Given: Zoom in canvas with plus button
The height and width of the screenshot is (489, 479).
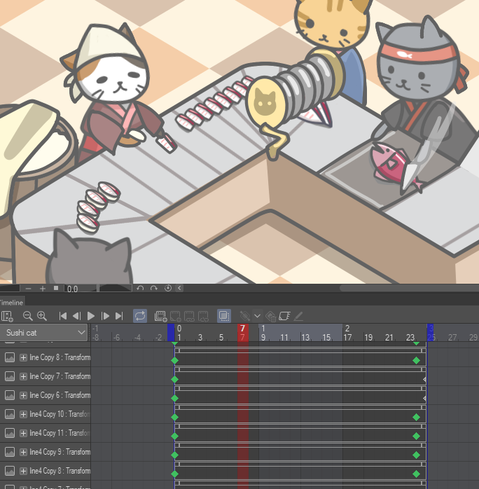Looking at the screenshot, I should coord(43,289).
